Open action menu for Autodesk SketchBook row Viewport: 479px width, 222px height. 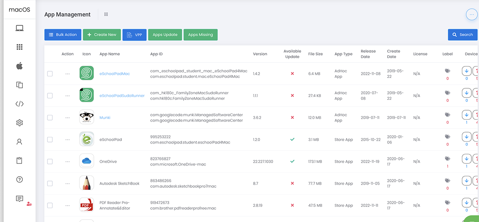coord(67,183)
